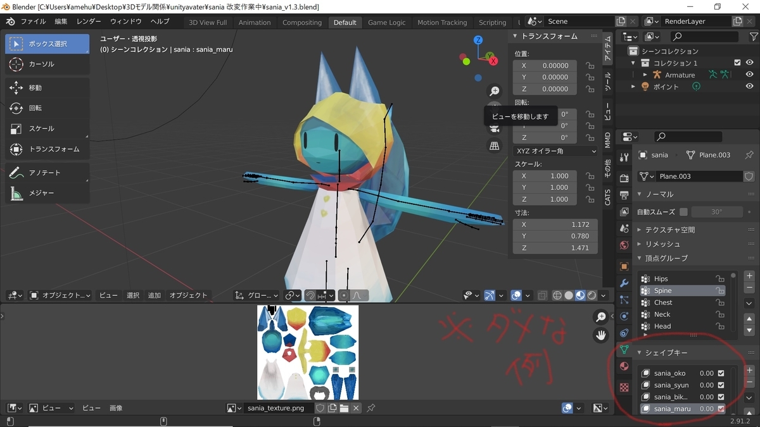
Task: Toggle sania_syun shape key checkbox
Action: coord(721,385)
